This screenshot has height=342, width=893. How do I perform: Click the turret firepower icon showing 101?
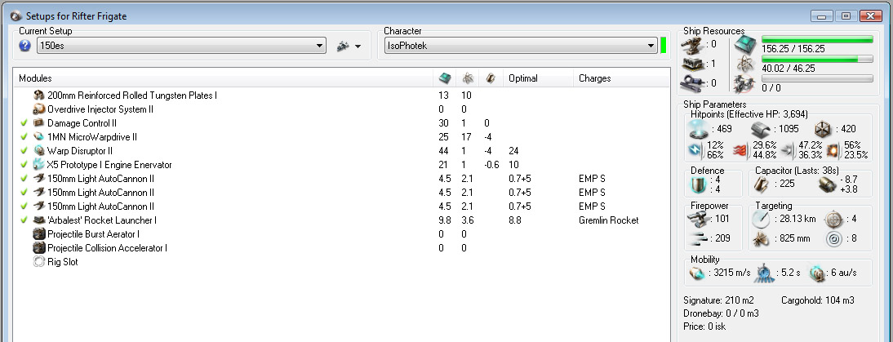(699, 219)
